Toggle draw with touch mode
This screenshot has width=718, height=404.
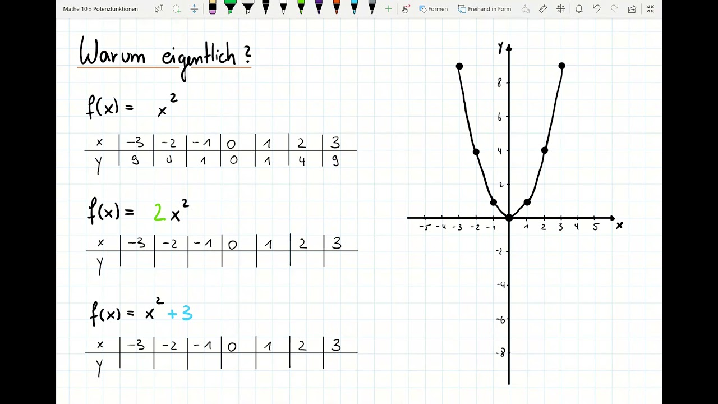(406, 9)
